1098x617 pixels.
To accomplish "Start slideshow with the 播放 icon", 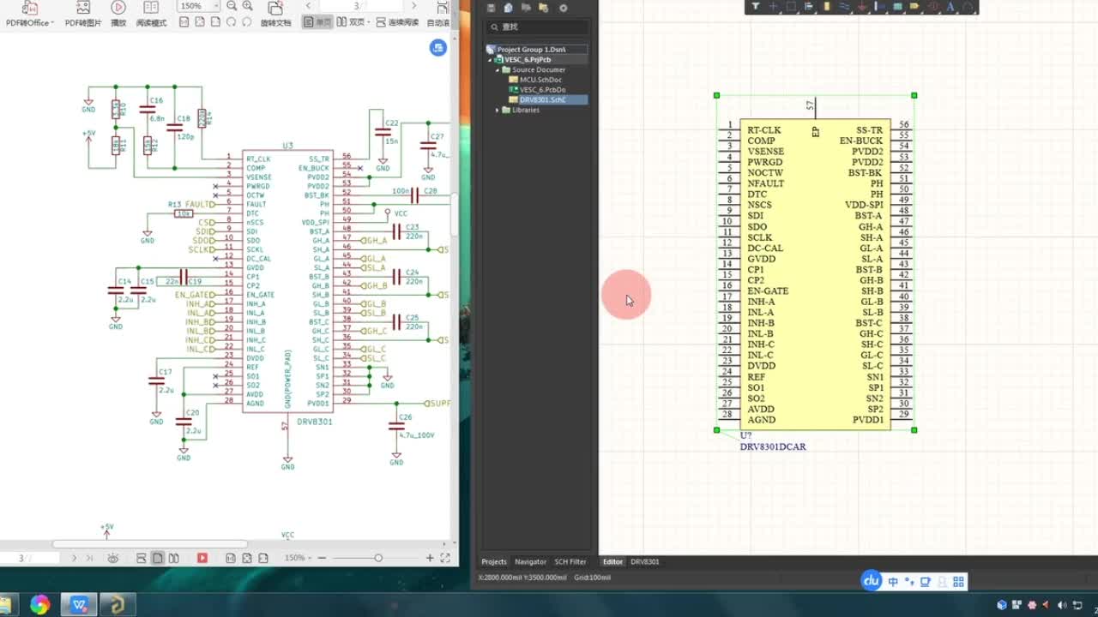I will point(118,8).
